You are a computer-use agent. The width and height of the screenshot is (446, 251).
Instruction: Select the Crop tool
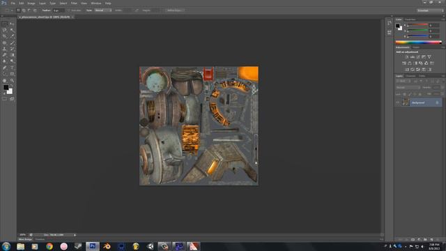click(5, 36)
